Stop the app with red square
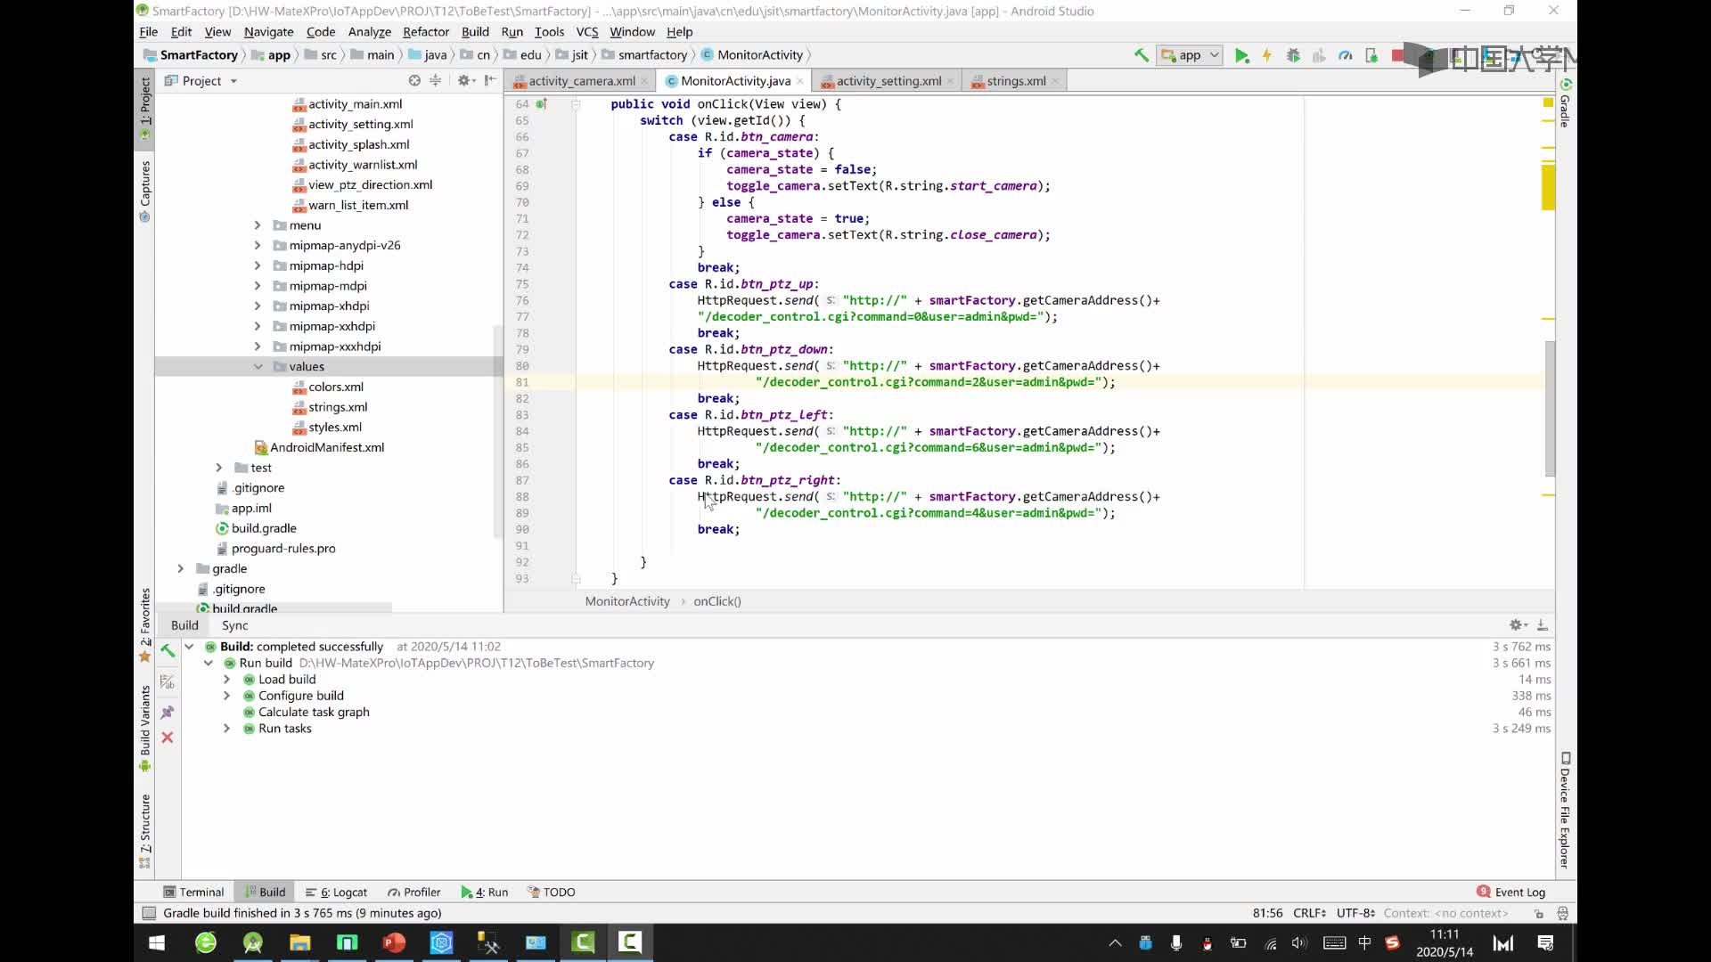 [1397, 55]
